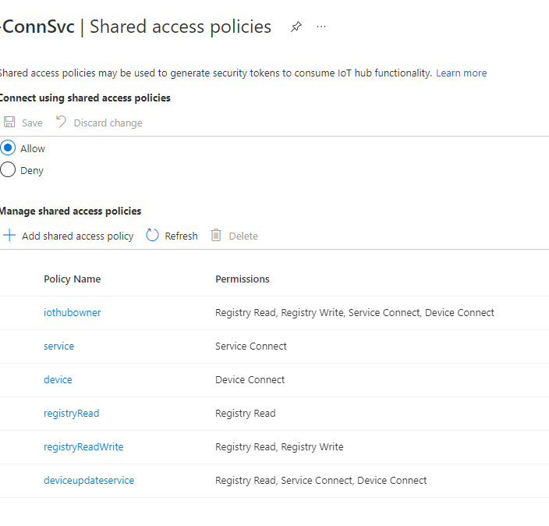Image resolution: width=549 pixels, height=526 pixels.
Task: Open the registryRead policy
Action: [x=71, y=414]
